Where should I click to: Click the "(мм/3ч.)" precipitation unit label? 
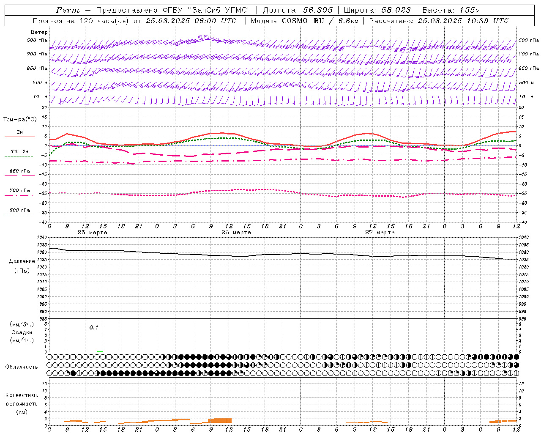pos(22,324)
